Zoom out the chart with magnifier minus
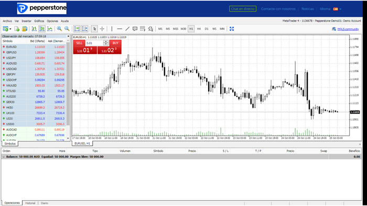The height and width of the screenshot is (206, 367). point(67,29)
